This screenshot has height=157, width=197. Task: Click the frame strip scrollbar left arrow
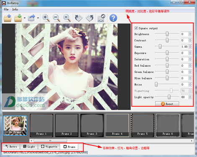31,141
